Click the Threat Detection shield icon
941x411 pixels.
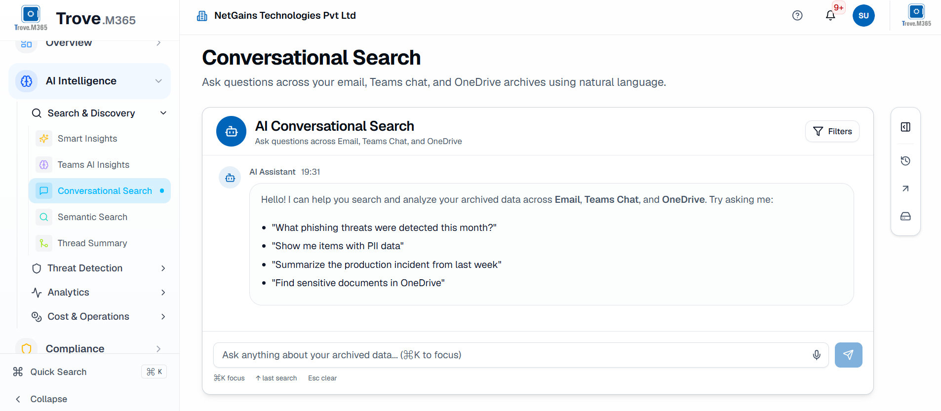tap(37, 268)
